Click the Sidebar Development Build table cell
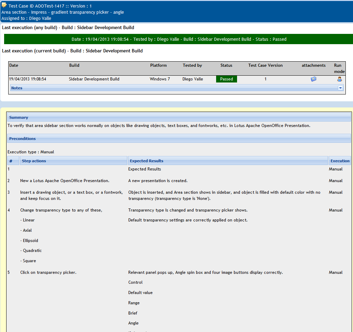 94,79
